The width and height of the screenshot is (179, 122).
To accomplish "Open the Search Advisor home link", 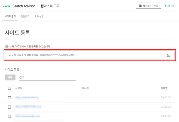I will (24, 6).
